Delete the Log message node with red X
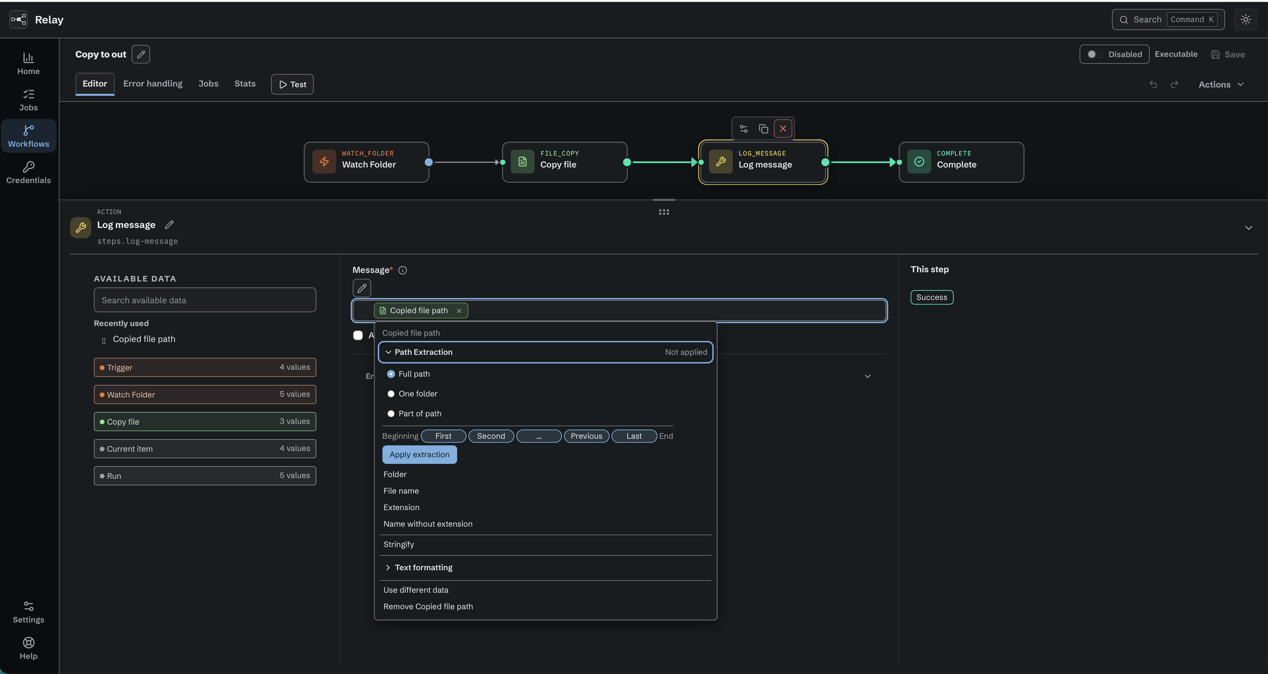Screen dimensions: 1268x674 tap(783, 129)
